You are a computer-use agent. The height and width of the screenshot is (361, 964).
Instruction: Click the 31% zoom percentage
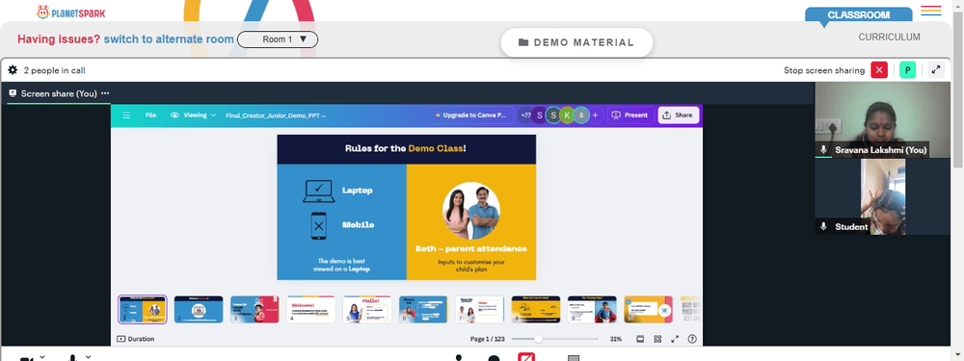[x=615, y=339]
